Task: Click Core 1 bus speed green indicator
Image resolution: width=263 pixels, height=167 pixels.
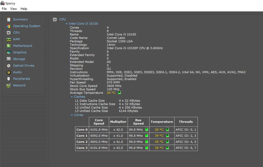Action: (146, 135)
